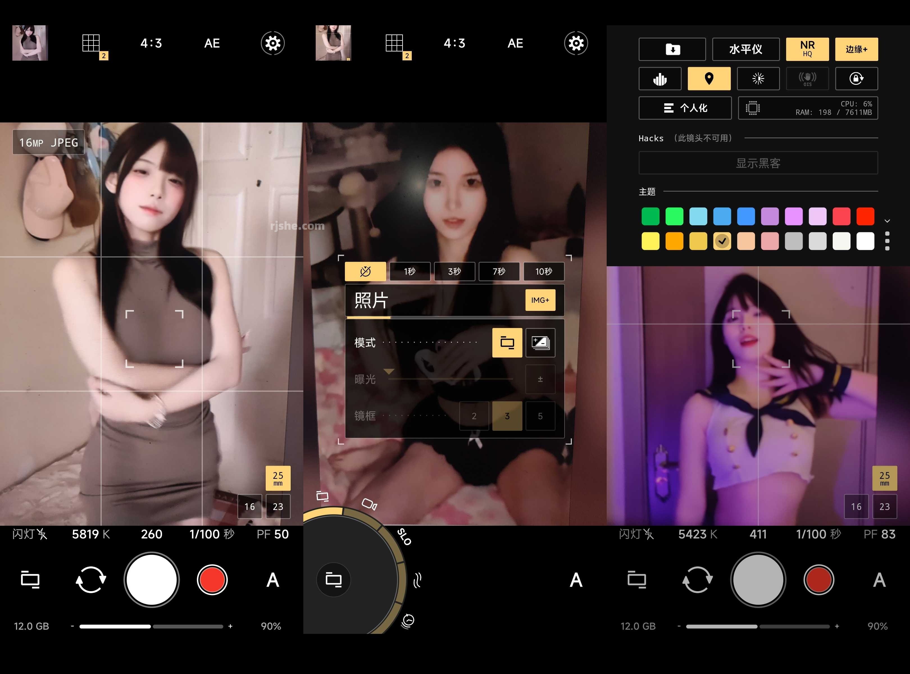The image size is (910, 674).
Task: Toggle the geotagging location pin
Action: coord(709,79)
